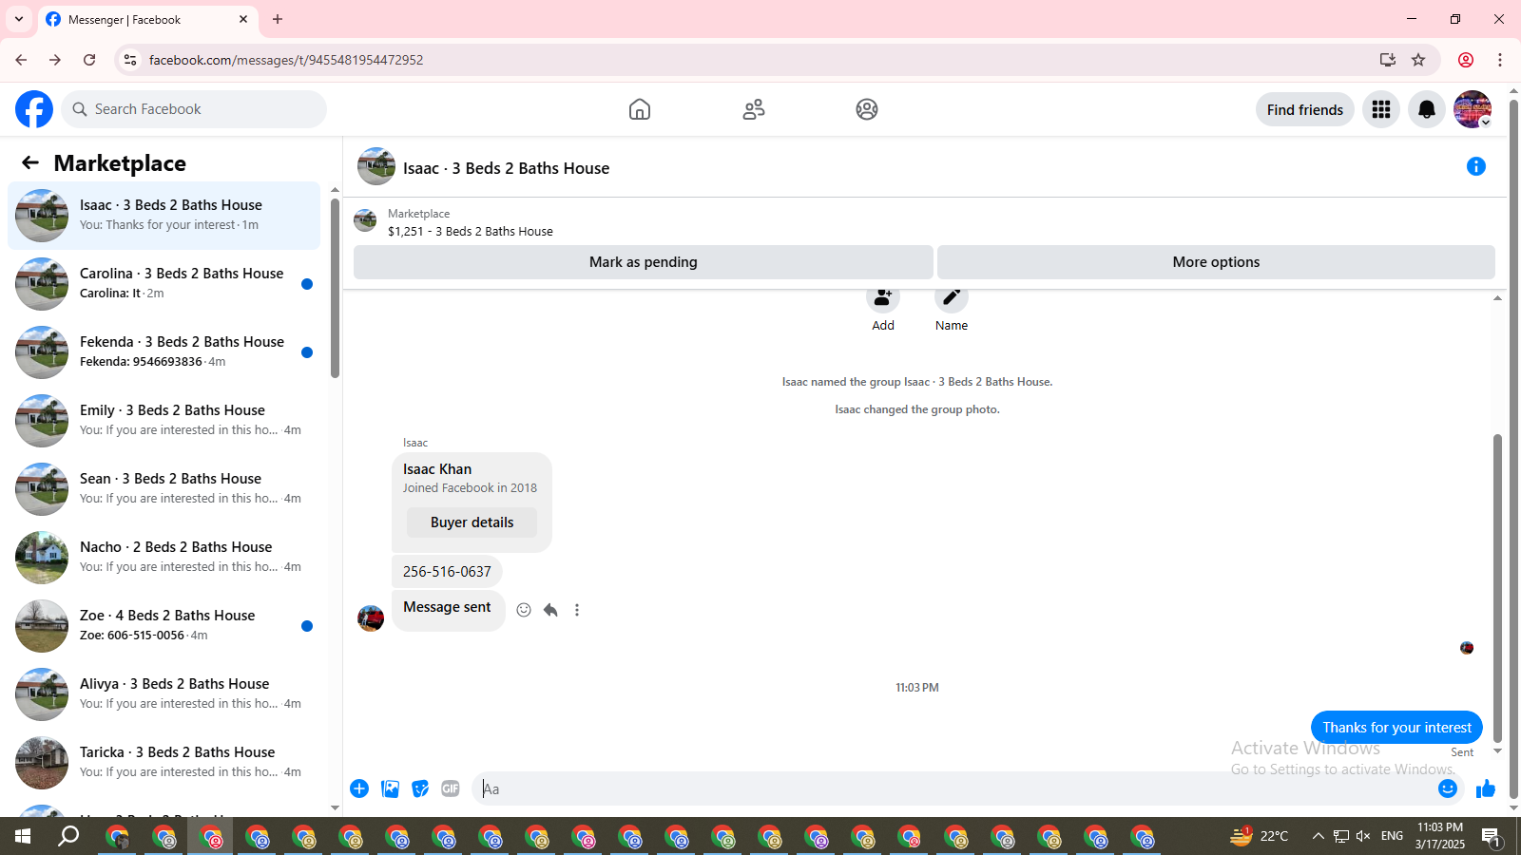Click the Isaac chat header title
The width and height of the screenshot is (1521, 855).
pos(506,168)
